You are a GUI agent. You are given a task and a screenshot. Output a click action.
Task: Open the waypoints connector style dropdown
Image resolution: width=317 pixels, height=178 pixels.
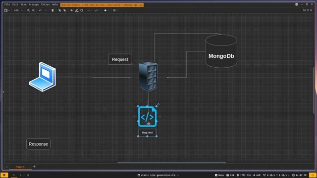pos(97,10)
